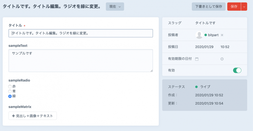Open the 現在 revision dropdown
Image resolution: width=253 pixels, height=131 pixels.
115,7
